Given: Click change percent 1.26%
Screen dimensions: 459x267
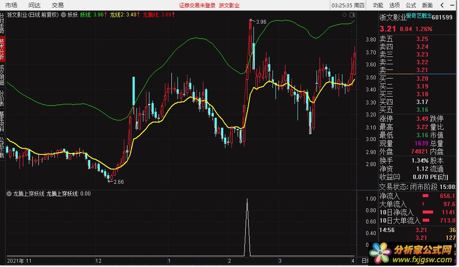Looking at the screenshot, I should (x=424, y=29).
